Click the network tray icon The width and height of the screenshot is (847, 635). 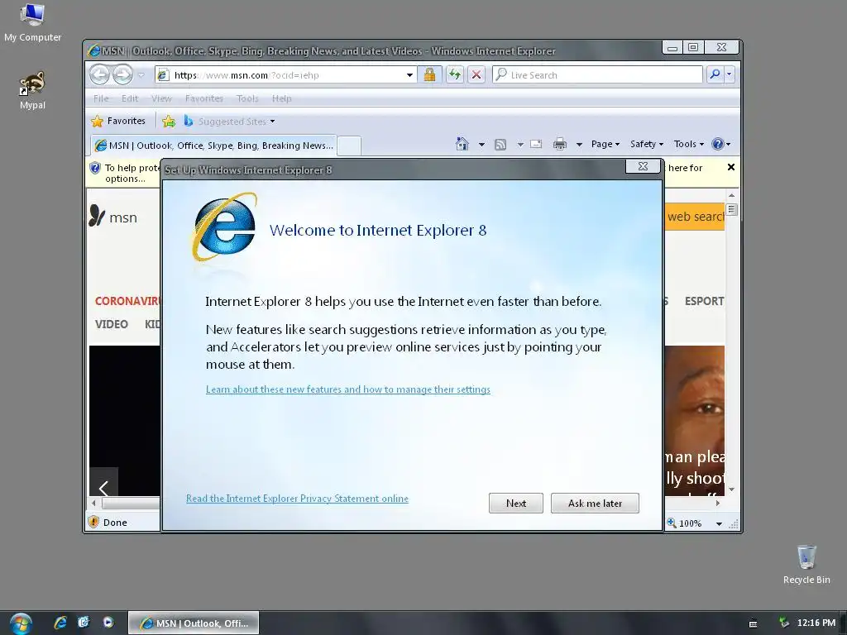point(784,623)
